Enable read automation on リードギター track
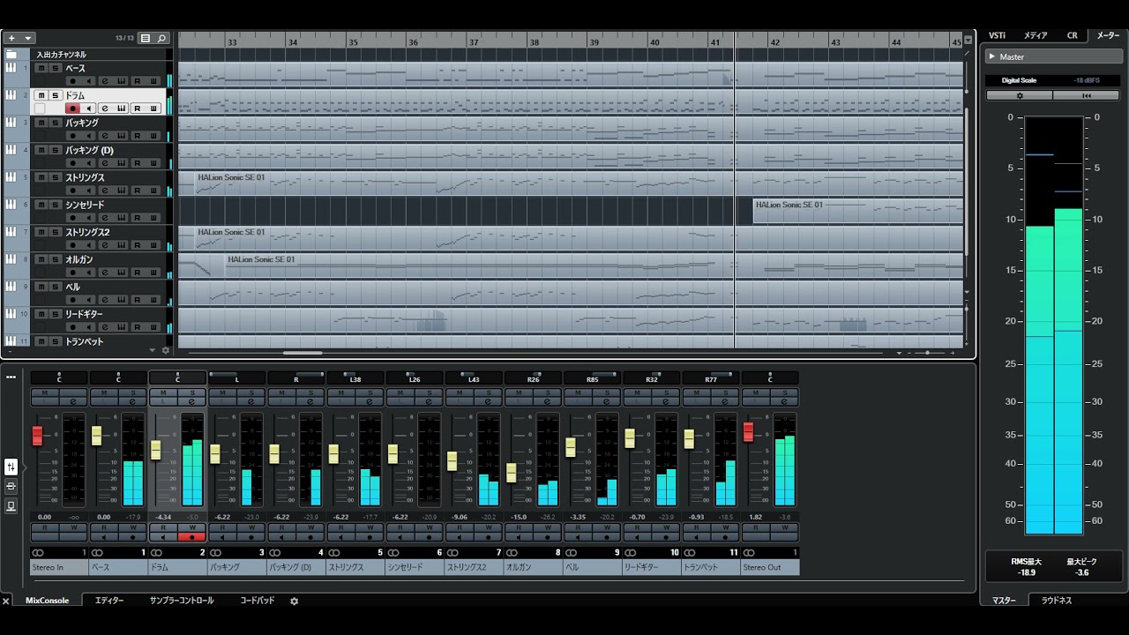Image resolution: width=1129 pixels, height=635 pixels. tap(138, 327)
